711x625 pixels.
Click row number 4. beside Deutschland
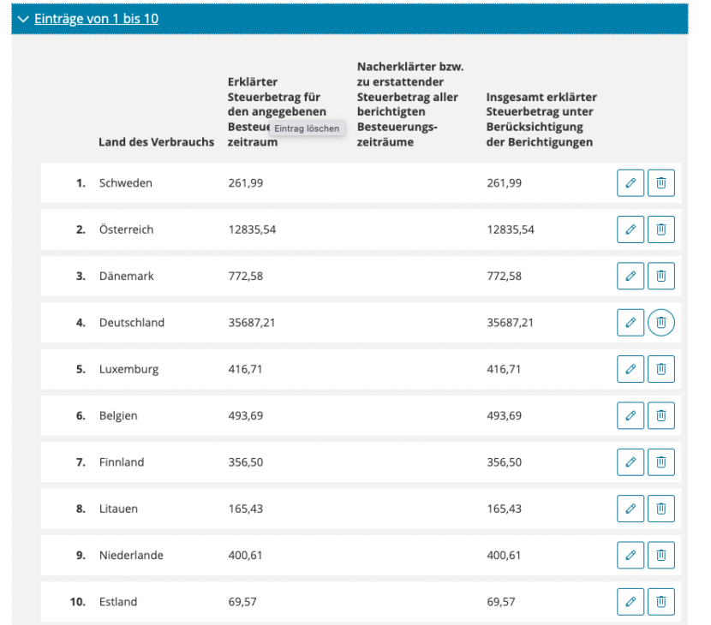(81, 323)
